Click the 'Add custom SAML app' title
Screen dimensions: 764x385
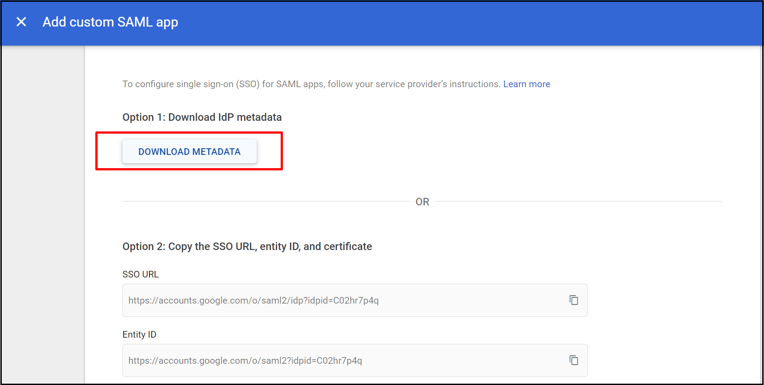[x=110, y=22]
